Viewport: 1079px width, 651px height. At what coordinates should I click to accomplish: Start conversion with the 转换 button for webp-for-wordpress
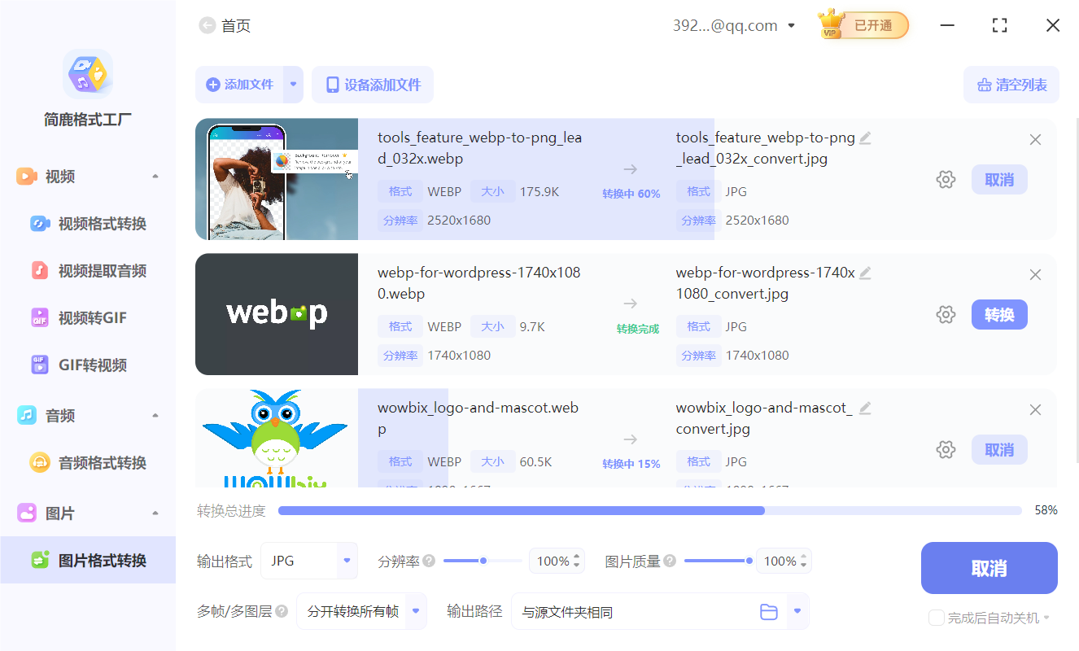pos(999,314)
